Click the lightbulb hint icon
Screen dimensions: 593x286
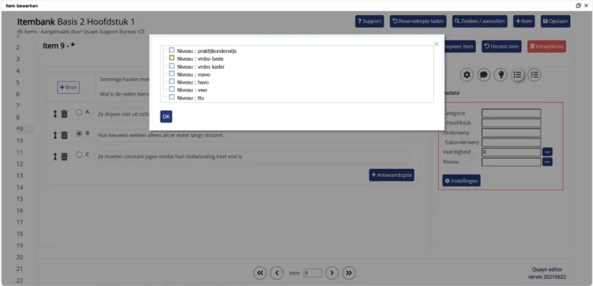pos(500,75)
